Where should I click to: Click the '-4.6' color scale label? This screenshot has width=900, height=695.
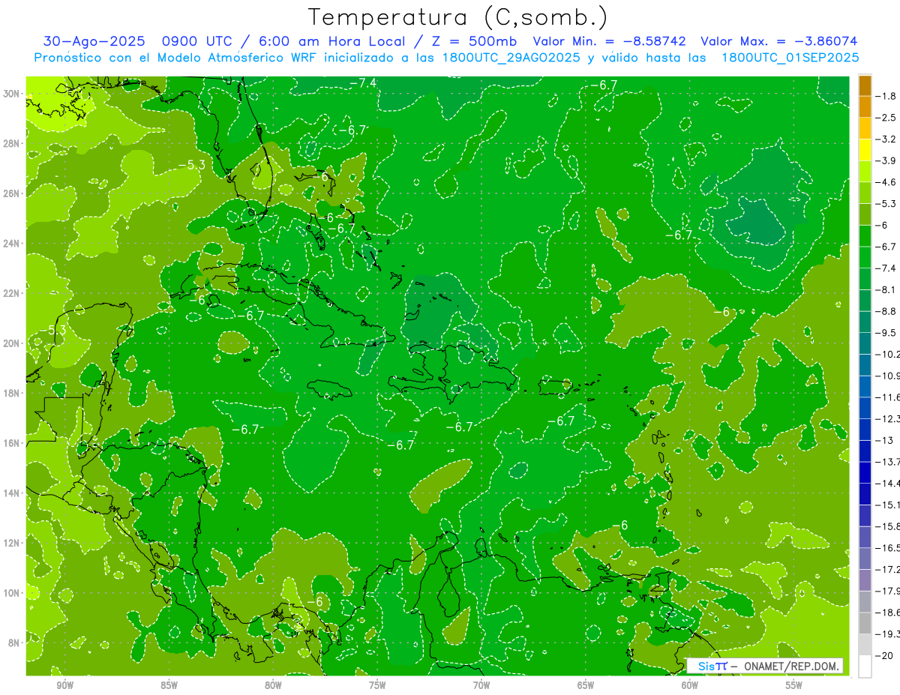click(887, 182)
